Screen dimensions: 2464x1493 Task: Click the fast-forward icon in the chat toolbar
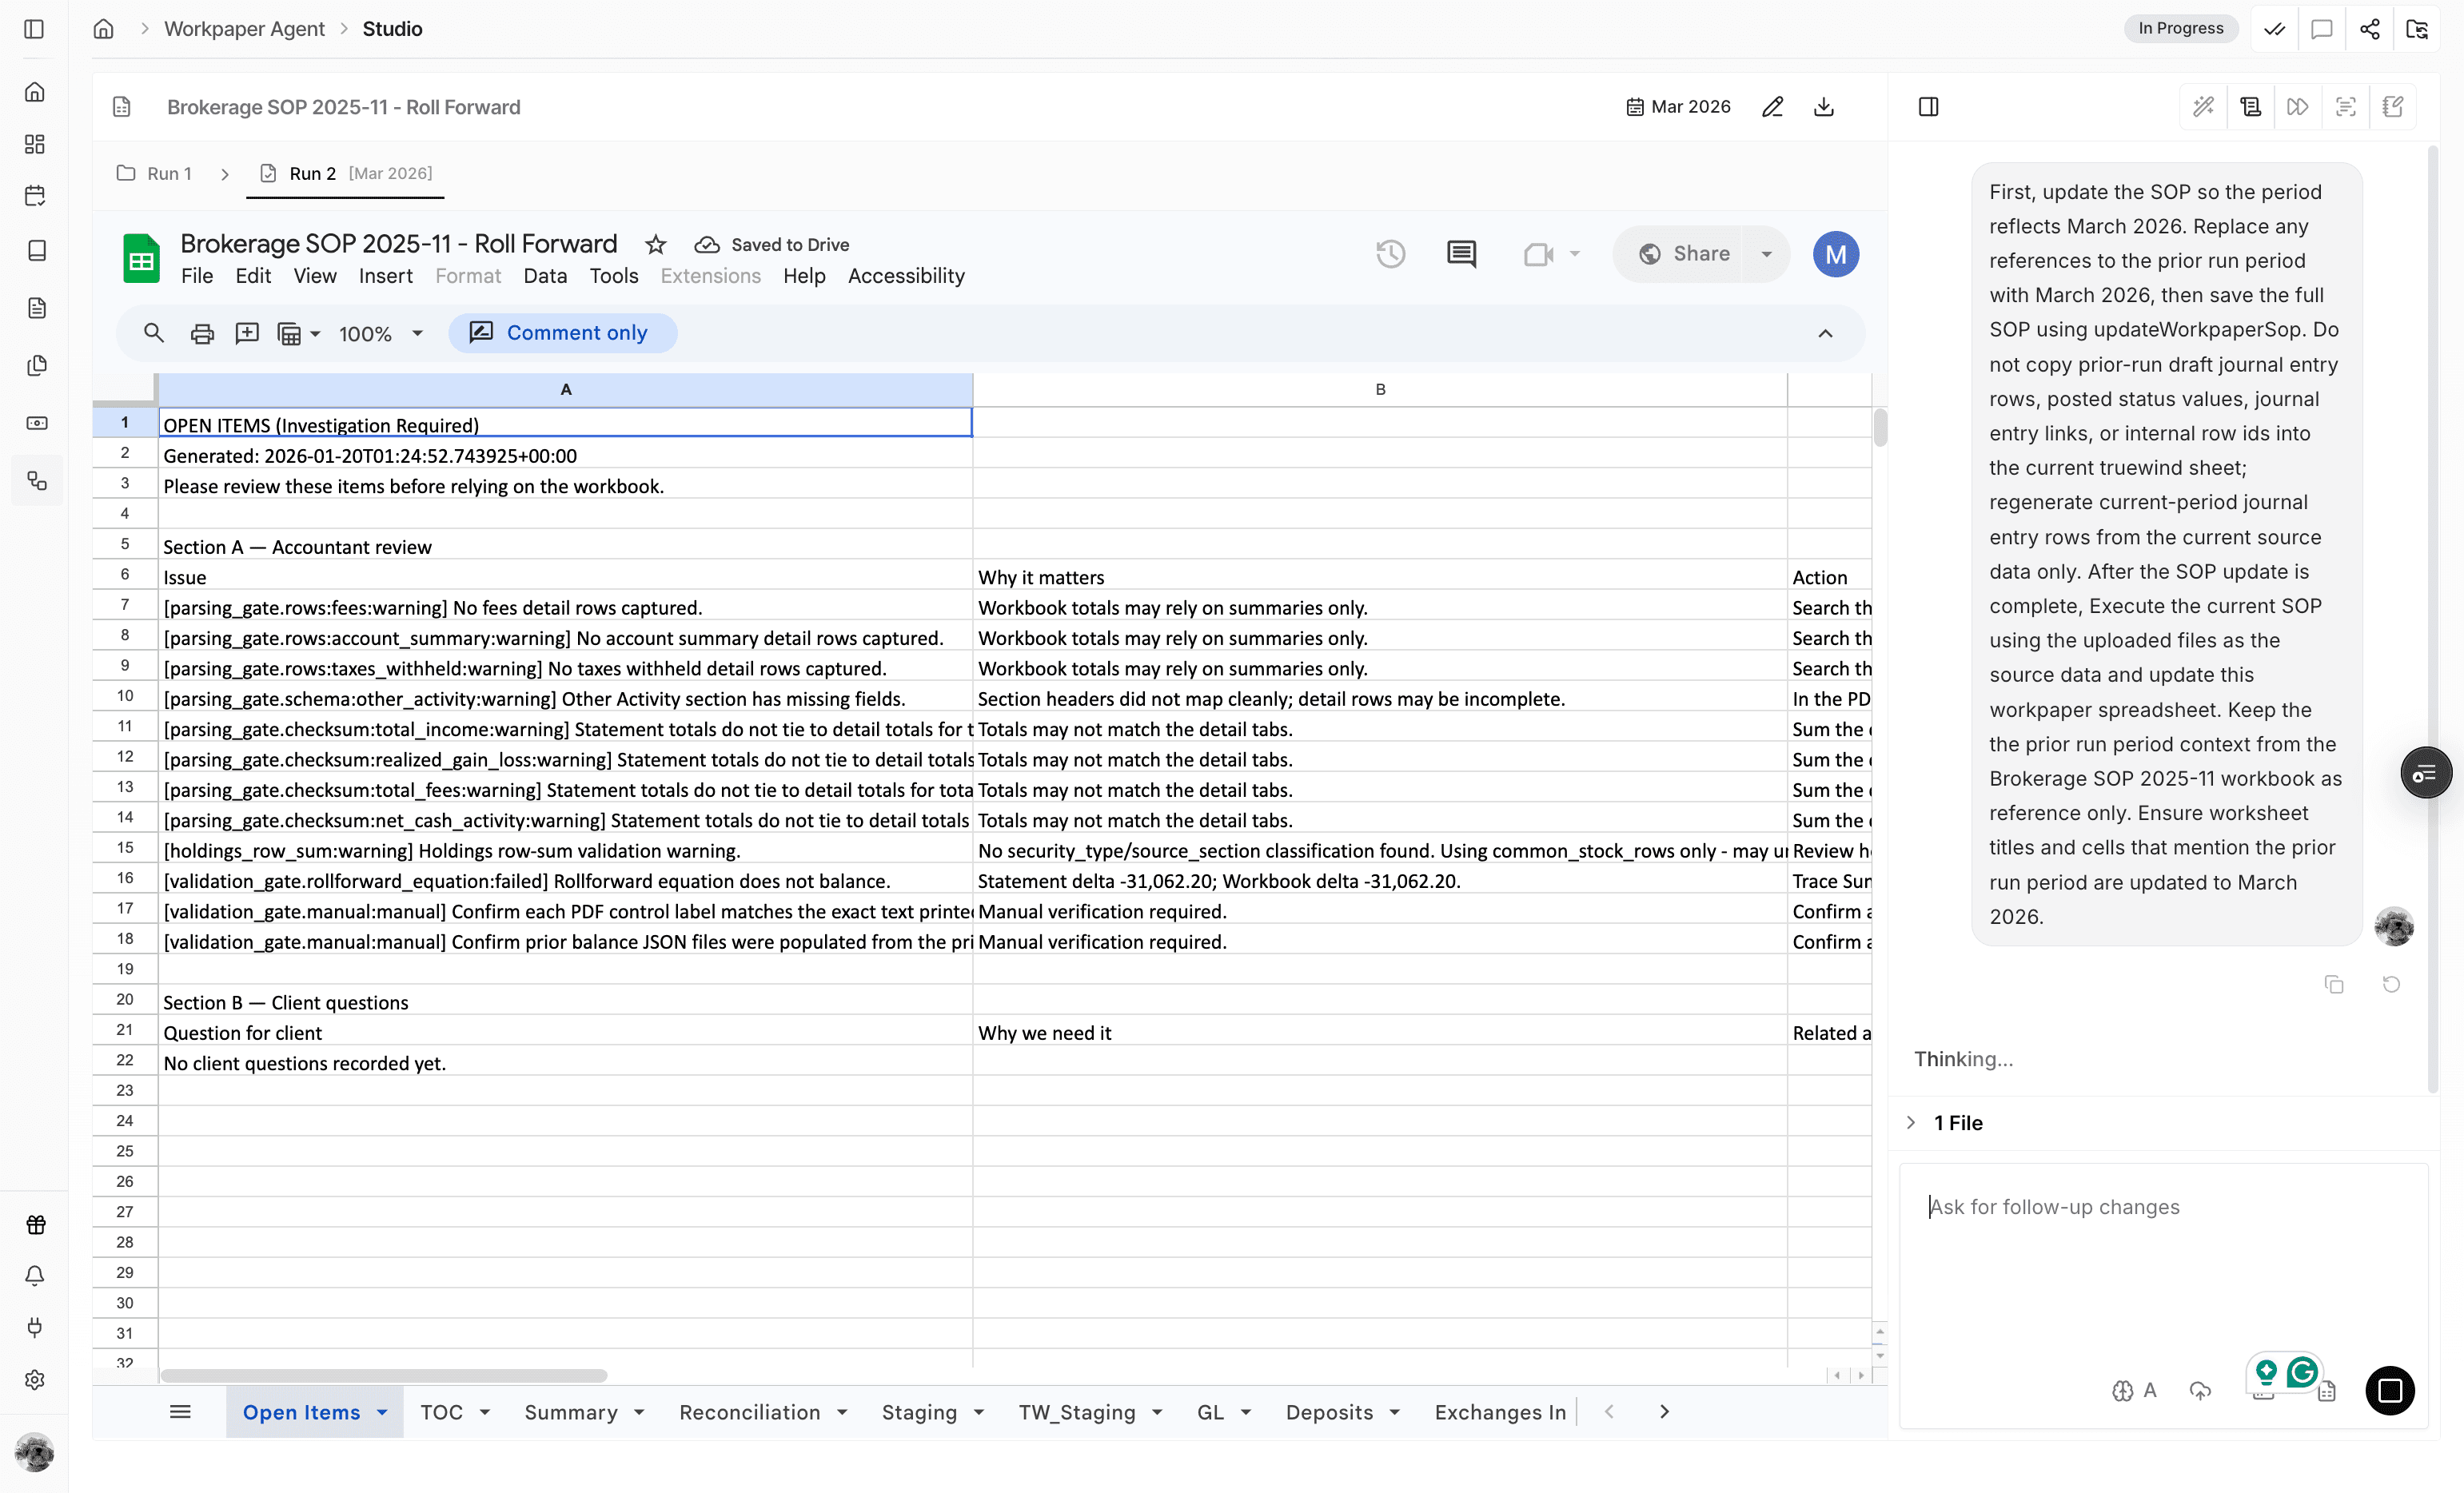2298,107
